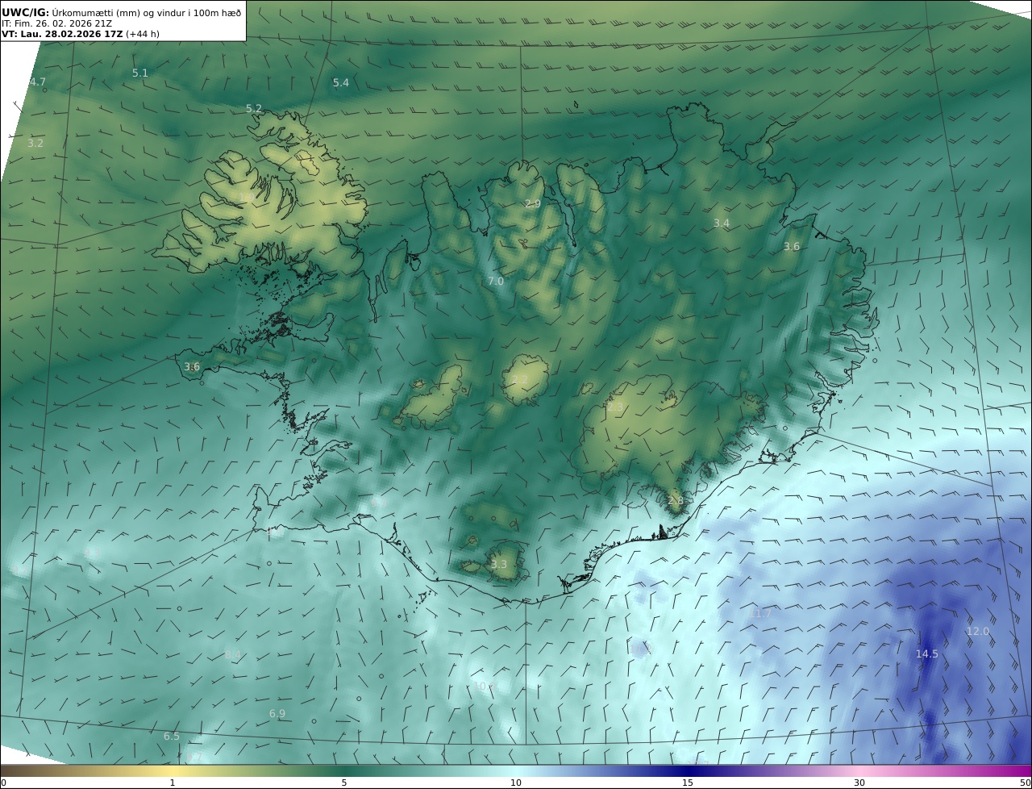Click the '50' label on the colour scale
1032x789 pixels.
coord(1025,783)
